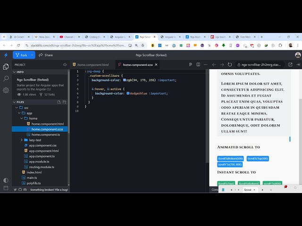Screen dimensions: 302x226
Task: Open the Search icon in activity bar
Action: [6, 78]
